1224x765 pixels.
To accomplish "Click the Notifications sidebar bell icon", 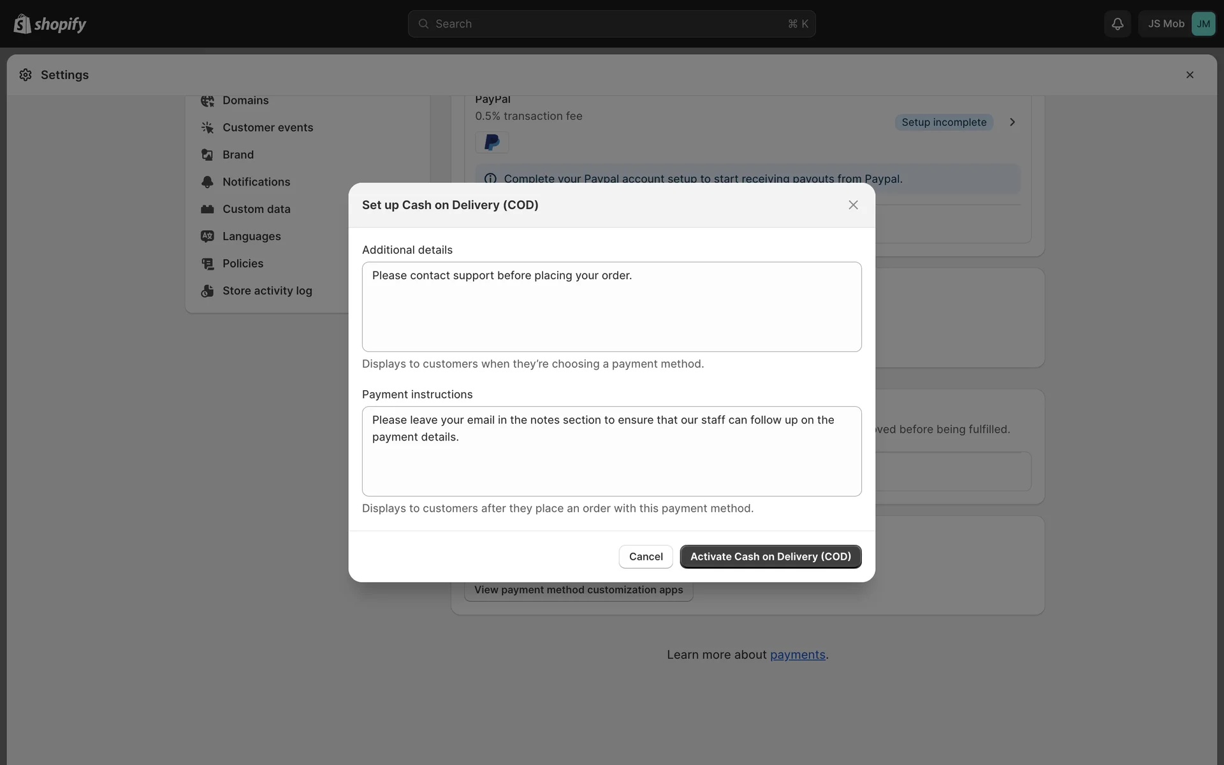I will 207,182.
